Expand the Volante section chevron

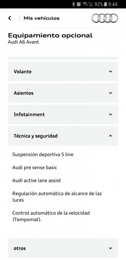click(x=110, y=71)
